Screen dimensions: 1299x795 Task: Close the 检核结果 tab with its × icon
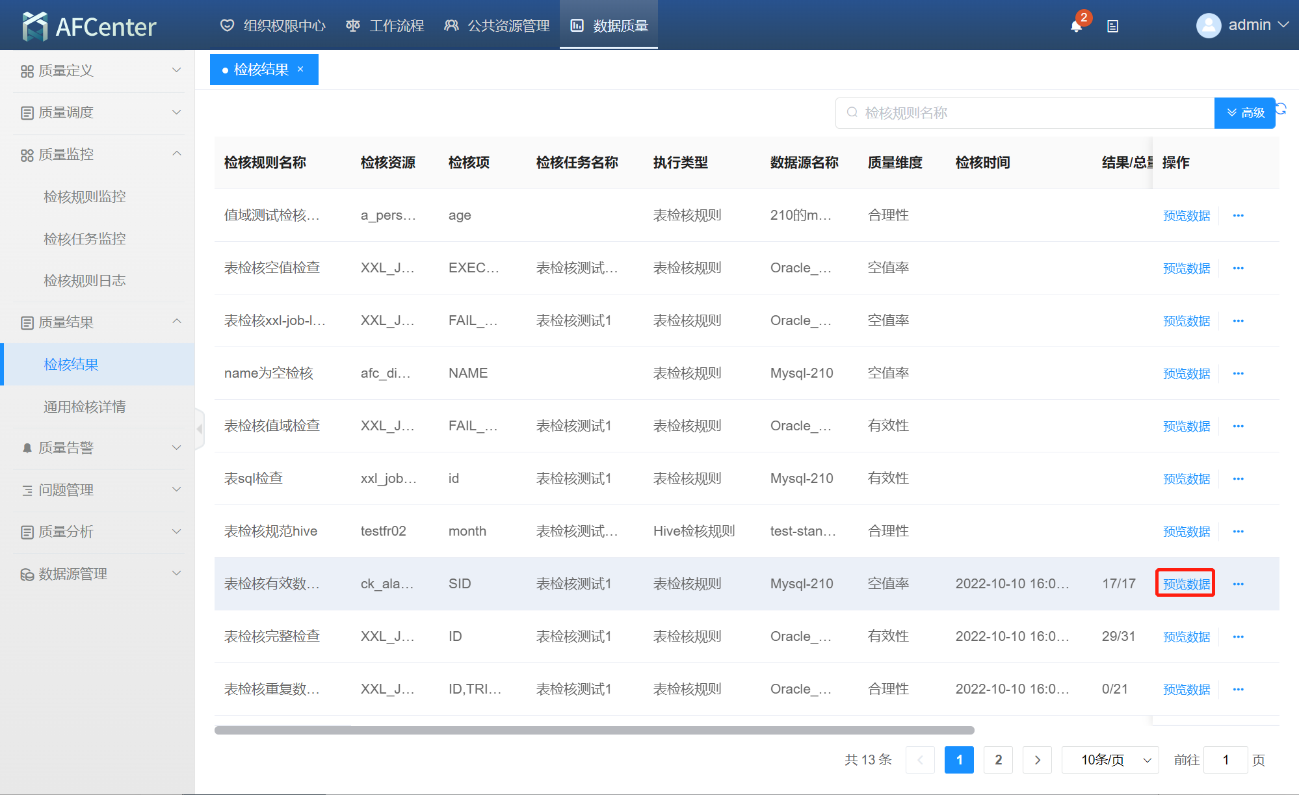300,69
